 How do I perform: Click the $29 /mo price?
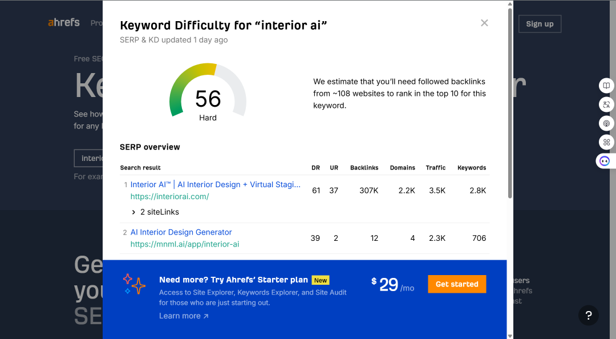(392, 285)
